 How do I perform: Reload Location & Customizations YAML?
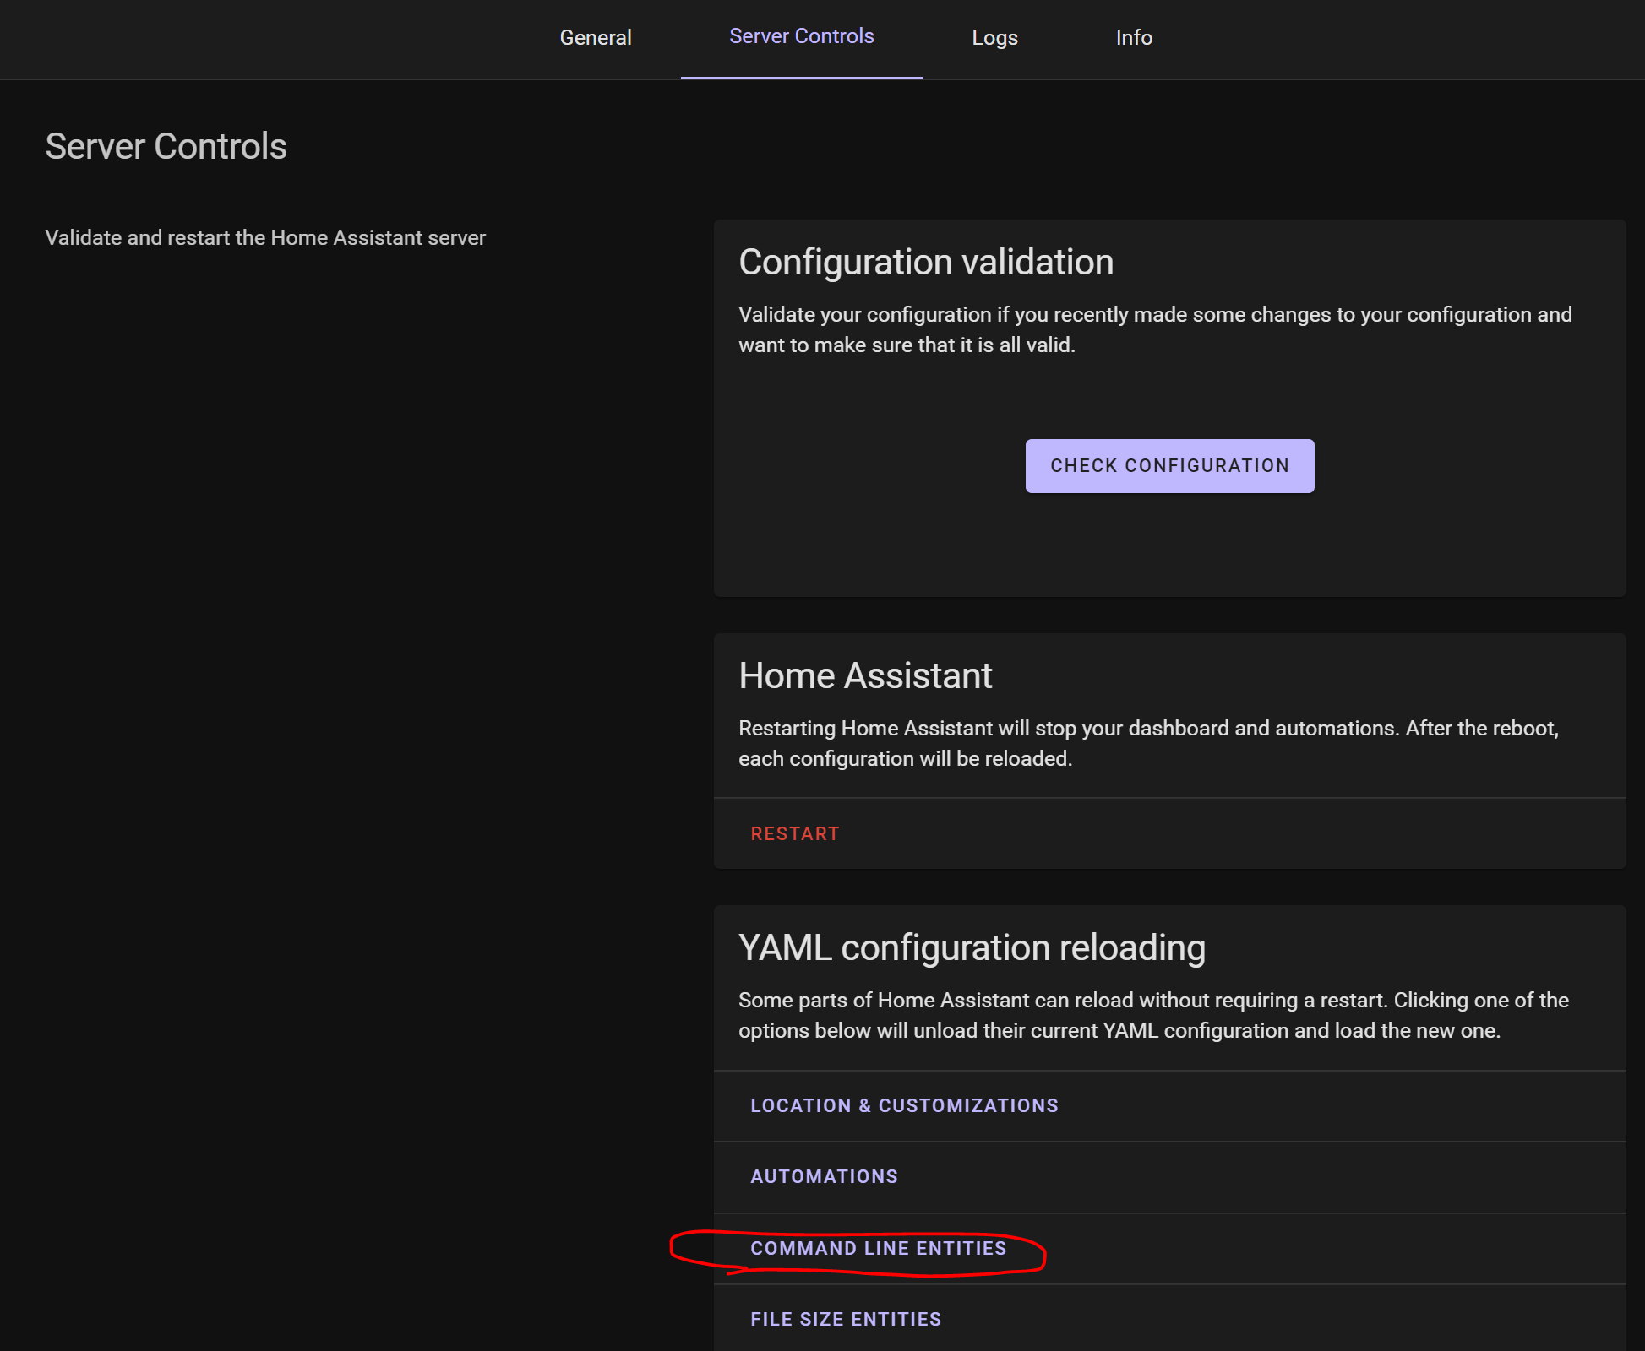pos(903,1105)
